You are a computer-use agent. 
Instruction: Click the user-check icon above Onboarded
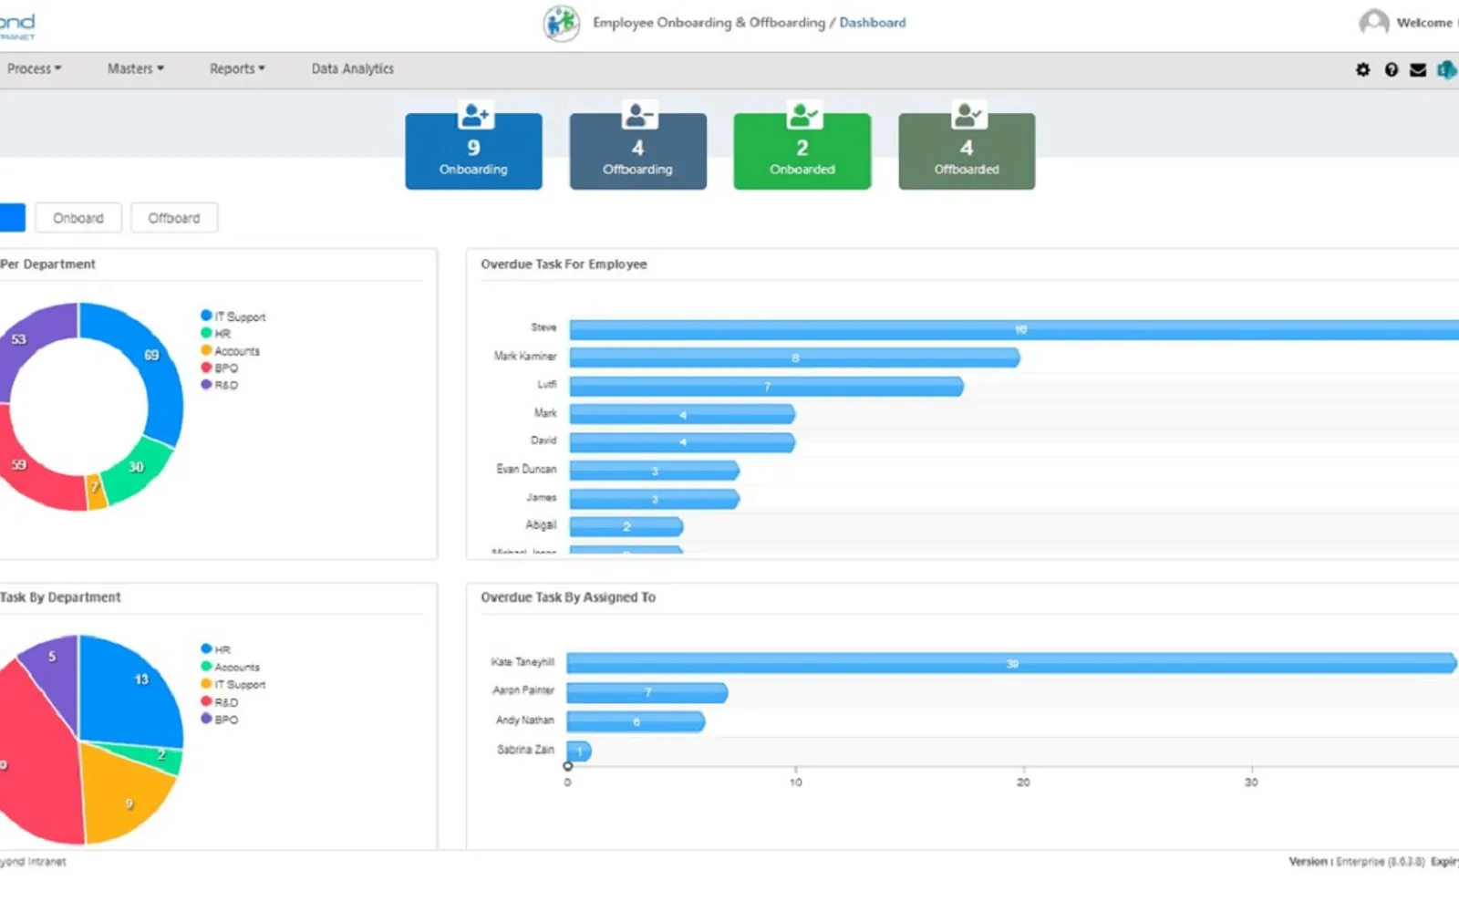coord(803,115)
